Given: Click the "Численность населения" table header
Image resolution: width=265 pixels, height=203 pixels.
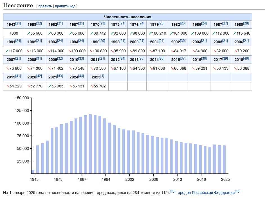Looking at the screenshot, I should coord(127,17).
